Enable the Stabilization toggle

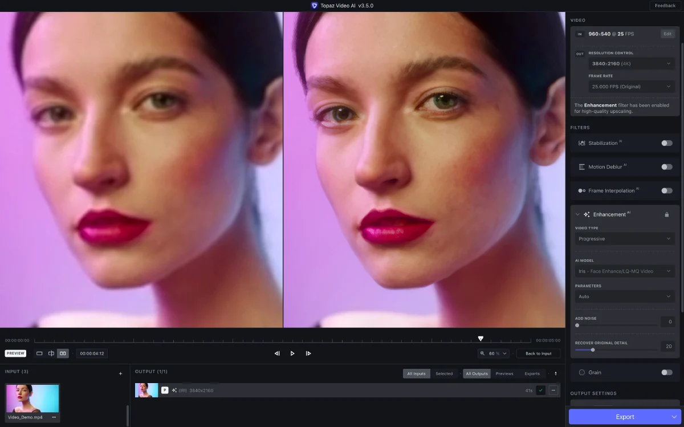click(x=667, y=143)
